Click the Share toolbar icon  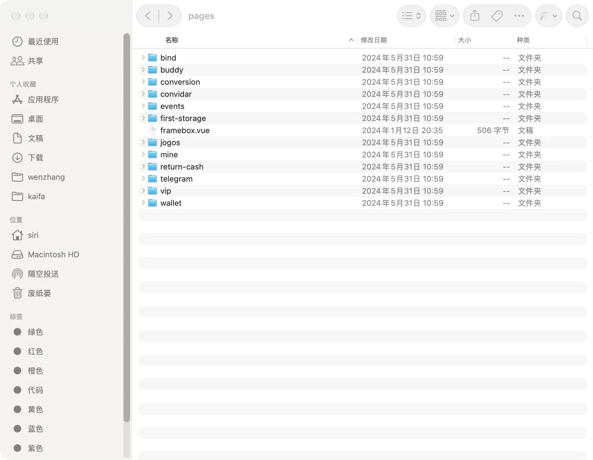tap(475, 16)
